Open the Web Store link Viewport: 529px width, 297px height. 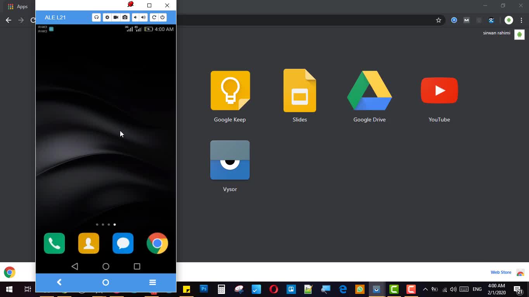[501, 272]
